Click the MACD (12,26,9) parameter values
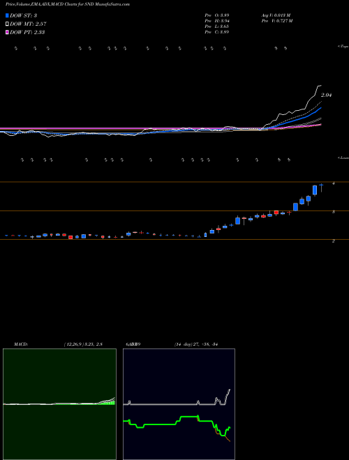 [83, 344]
